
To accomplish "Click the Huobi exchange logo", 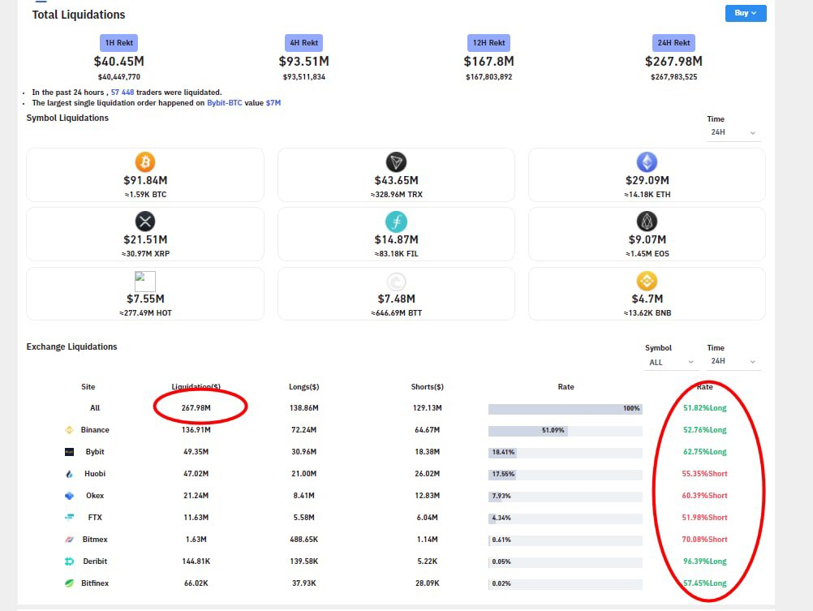I will tap(69, 474).
